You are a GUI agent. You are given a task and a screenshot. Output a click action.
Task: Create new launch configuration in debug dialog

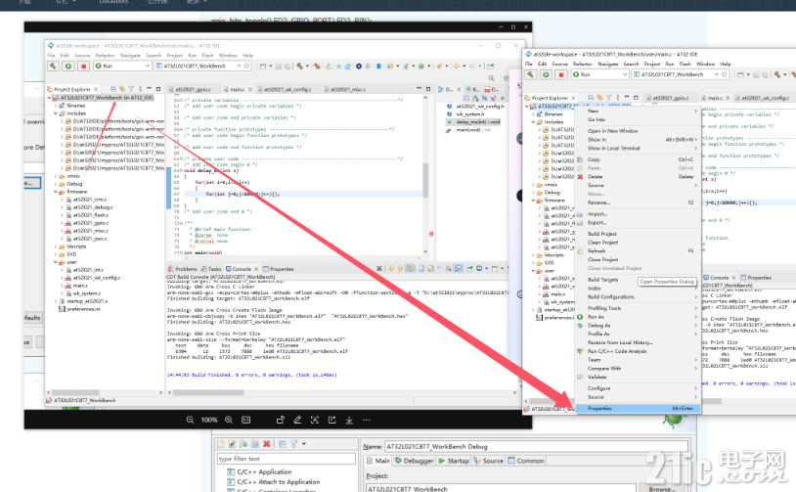coord(221,444)
